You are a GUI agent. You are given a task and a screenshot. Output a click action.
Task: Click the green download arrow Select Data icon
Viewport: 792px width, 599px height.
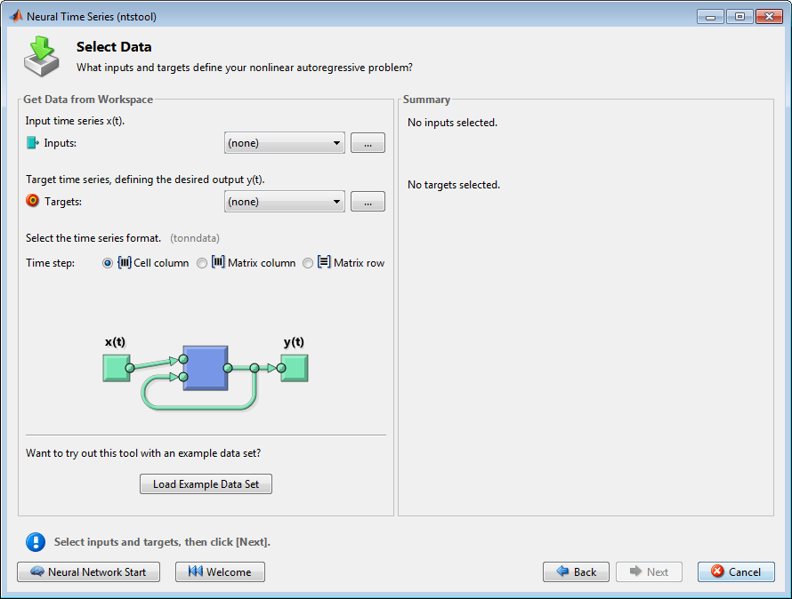[41, 55]
